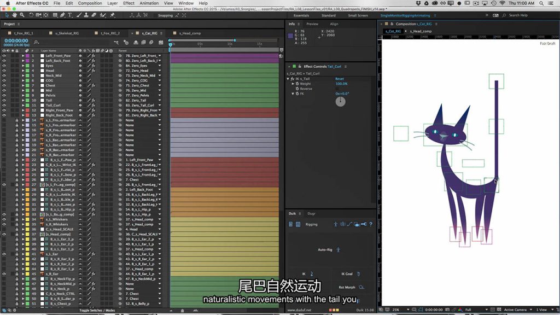Click the Show Channel RGB icon in viewer
Screen dimensions: 560x315
[x=460, y=310]
